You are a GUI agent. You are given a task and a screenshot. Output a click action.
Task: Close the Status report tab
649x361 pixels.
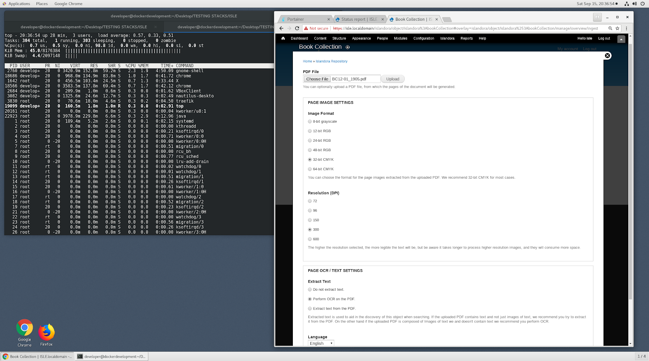point(383,19)
